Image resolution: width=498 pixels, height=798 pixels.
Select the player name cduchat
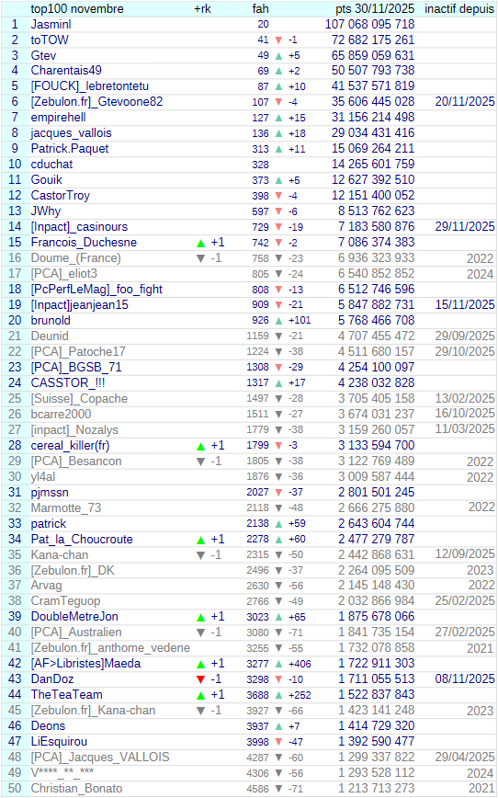51,165
